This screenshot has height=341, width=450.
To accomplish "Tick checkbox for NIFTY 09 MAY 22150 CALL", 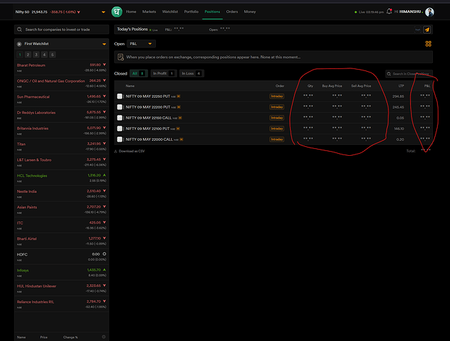I will (x=120, y=118).
